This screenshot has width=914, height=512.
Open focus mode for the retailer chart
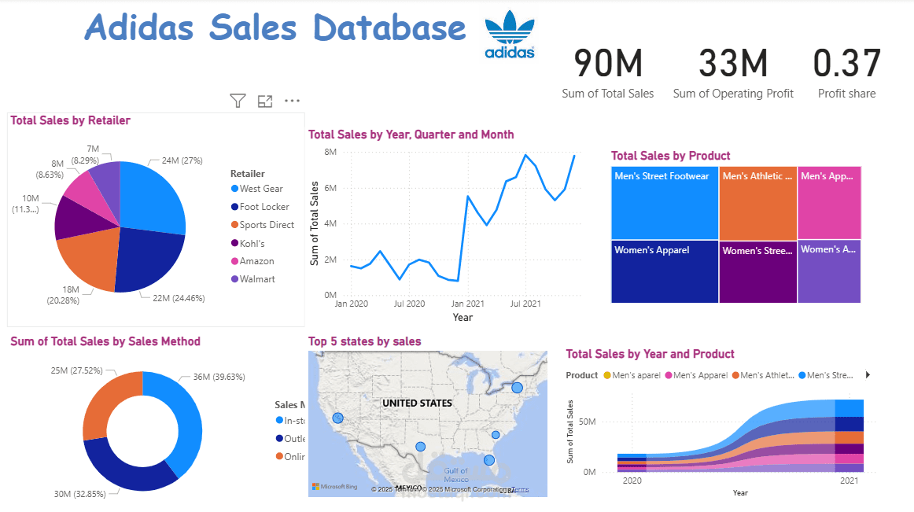click(x=265, y=101)
